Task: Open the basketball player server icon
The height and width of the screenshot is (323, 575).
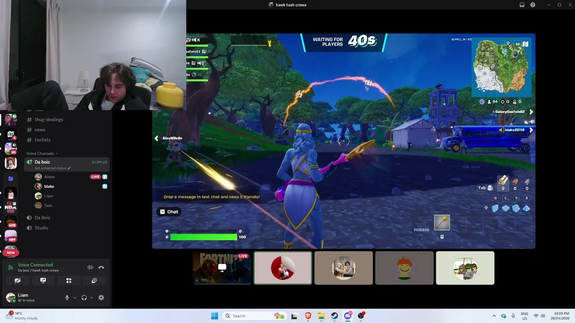Action: point(11,193)
